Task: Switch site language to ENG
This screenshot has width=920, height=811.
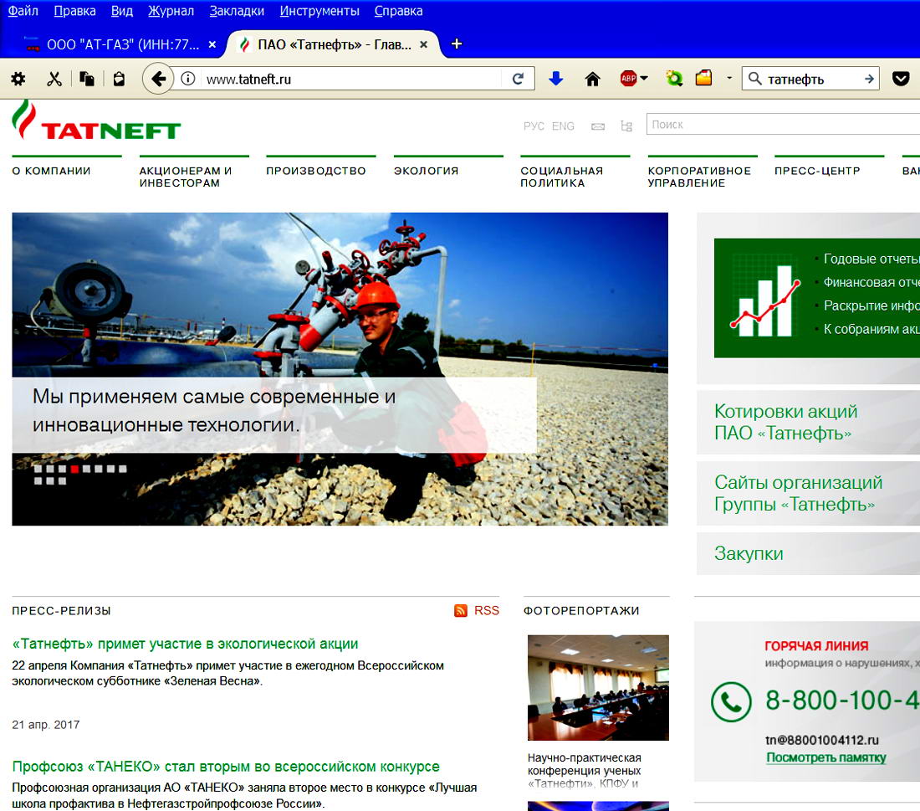Action: point(563,126)
